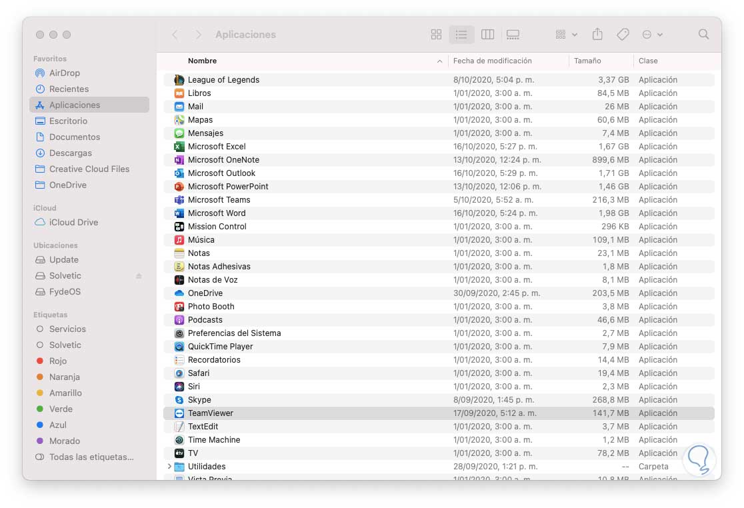Select the League of Legends icon
This screenshot has height=508, width=744.
[x=179, y=80]
